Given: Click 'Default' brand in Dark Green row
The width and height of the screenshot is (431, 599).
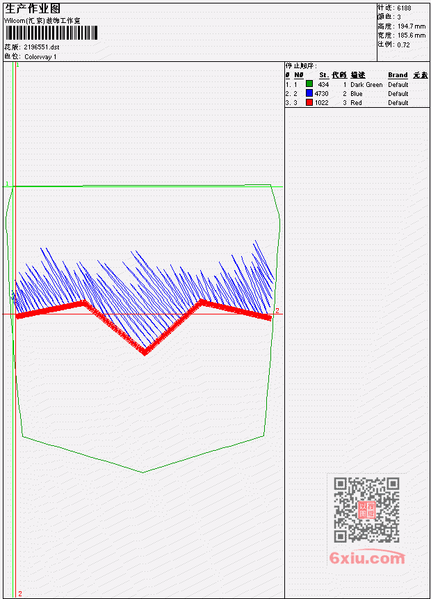Looking at the screenshot, I should (x=398, y=85).
